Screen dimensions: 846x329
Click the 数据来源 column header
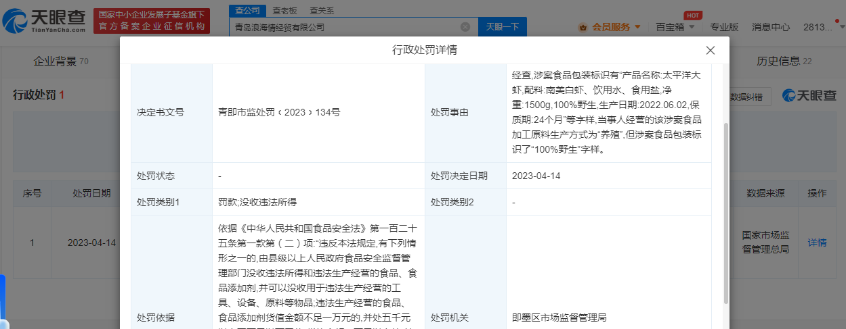[x=765, y=193]
